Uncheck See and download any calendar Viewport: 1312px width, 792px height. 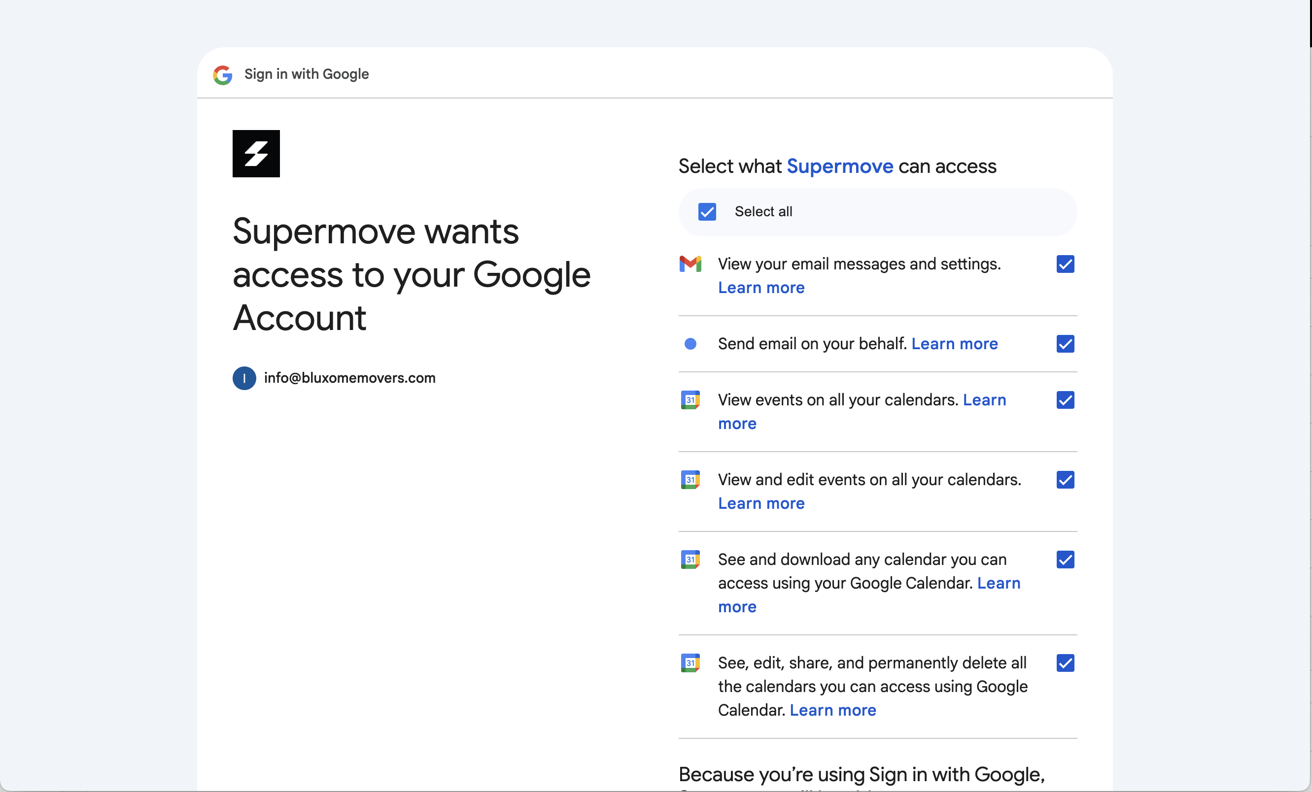pyautogui.click(x=1066, y=560)
